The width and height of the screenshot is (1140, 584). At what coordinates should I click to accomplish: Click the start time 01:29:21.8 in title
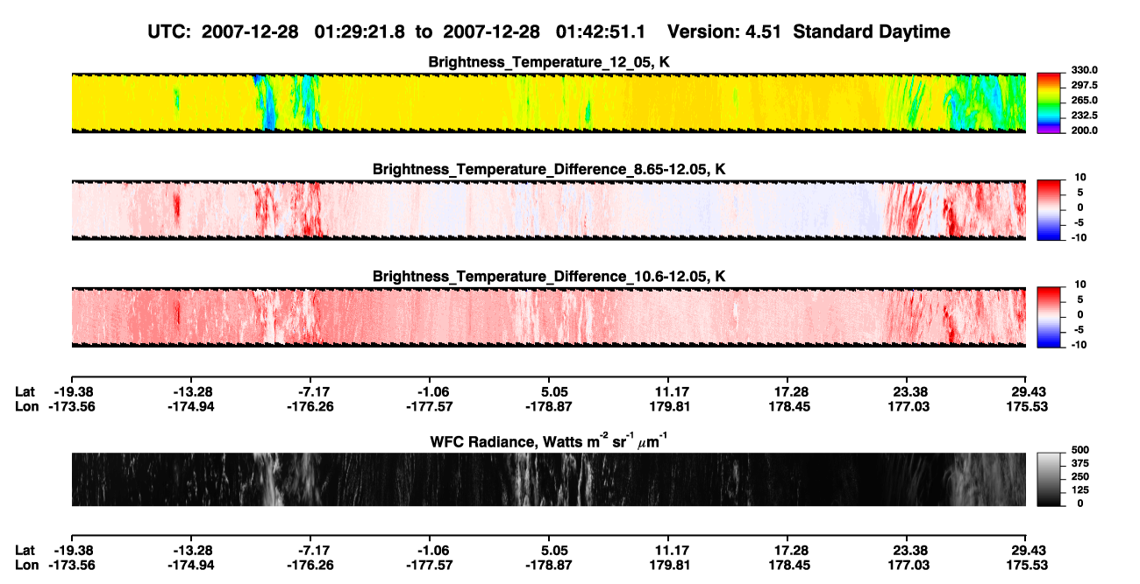click(x=359, y=32)
